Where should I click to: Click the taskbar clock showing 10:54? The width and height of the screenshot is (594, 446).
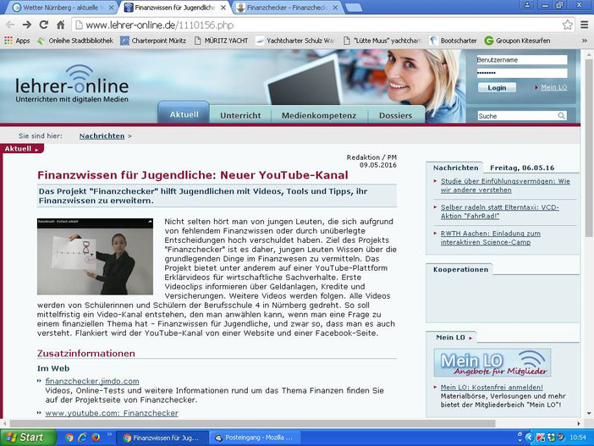[x=577, y=438]
